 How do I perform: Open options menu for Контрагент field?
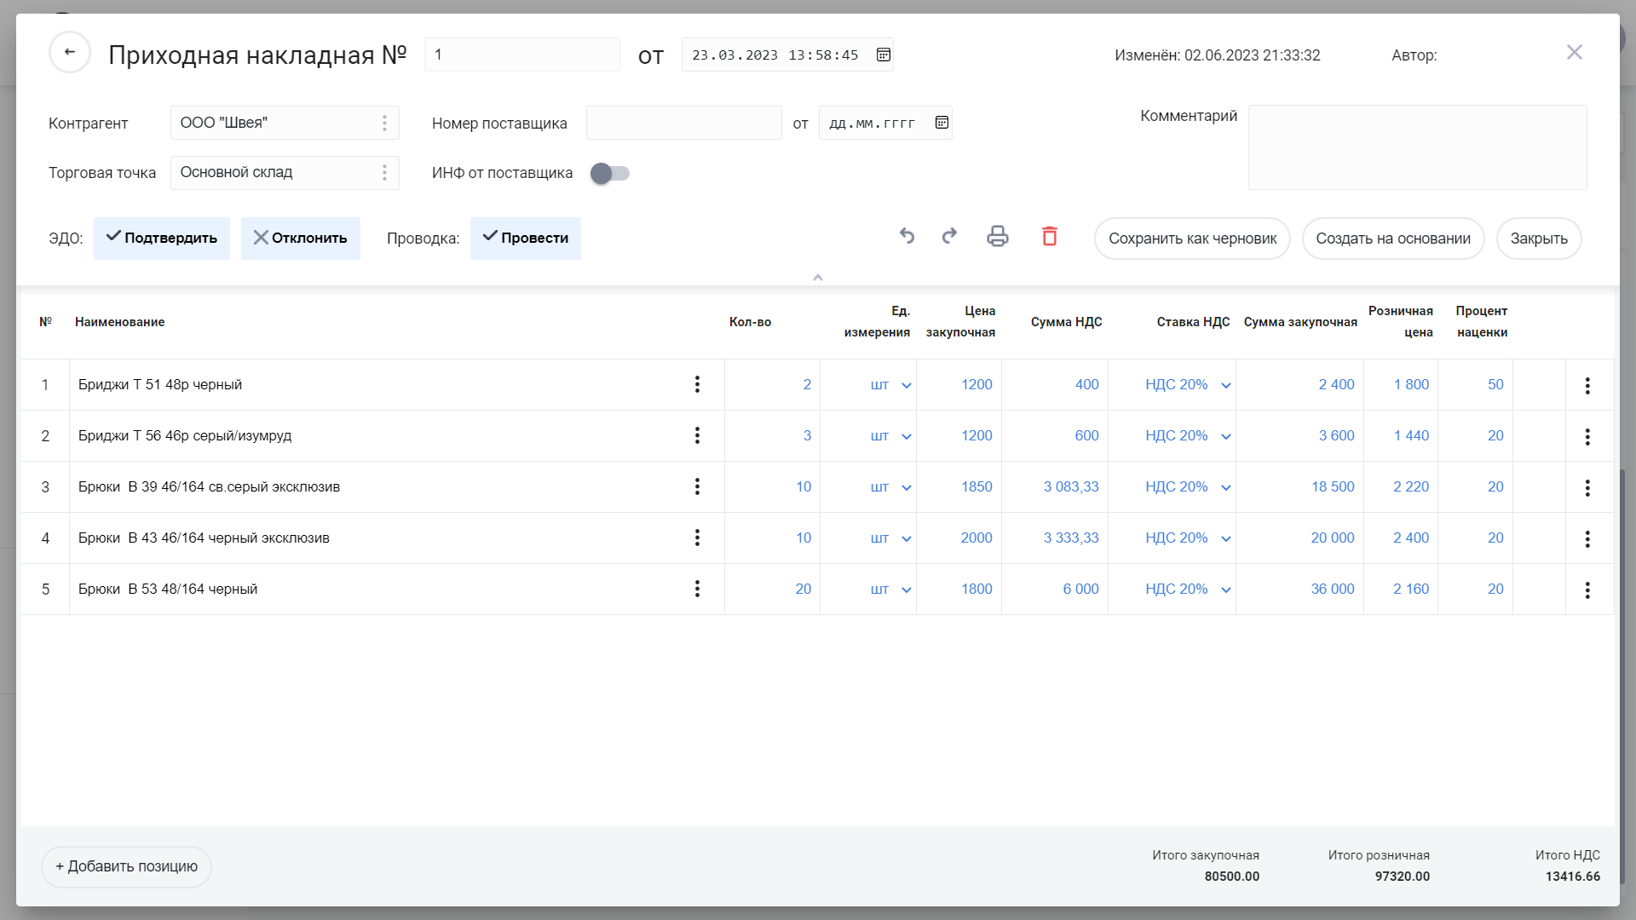point(384,123)
